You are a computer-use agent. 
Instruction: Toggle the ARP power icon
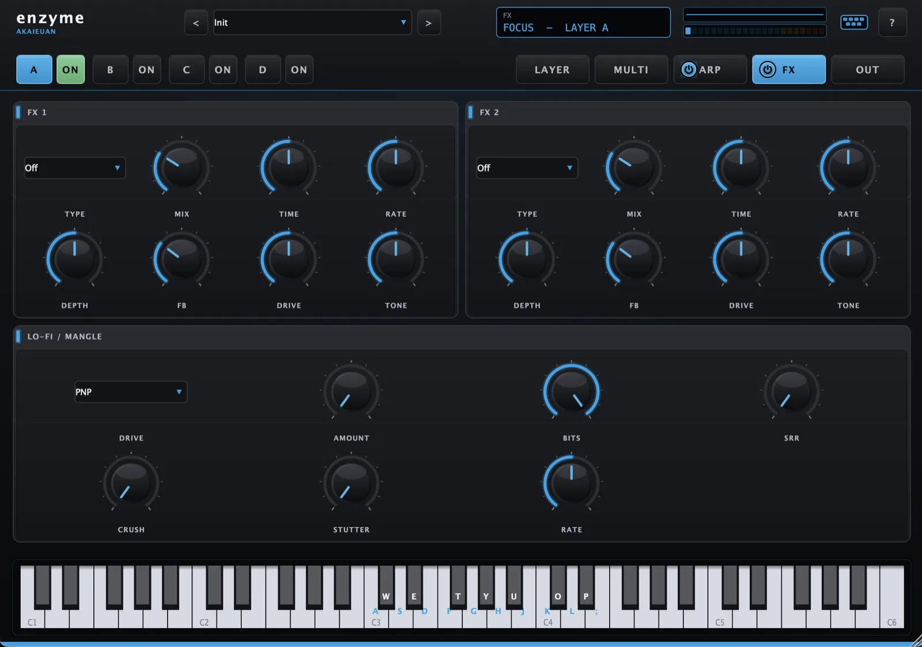(689, 70)
